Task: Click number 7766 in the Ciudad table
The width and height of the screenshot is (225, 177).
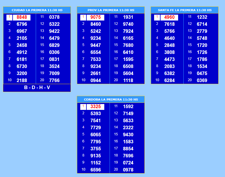Action: [54, 80]
